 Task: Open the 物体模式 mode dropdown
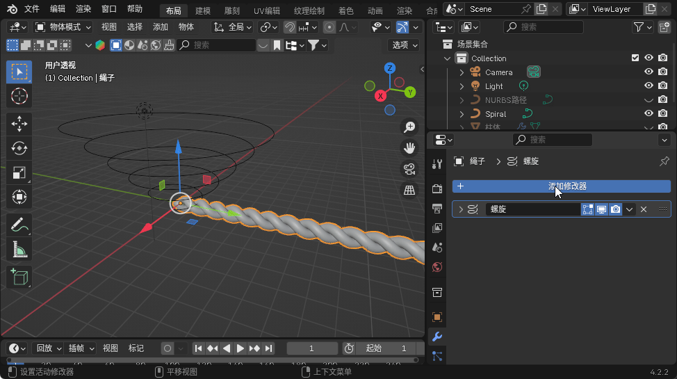click(x=63, y=27)
